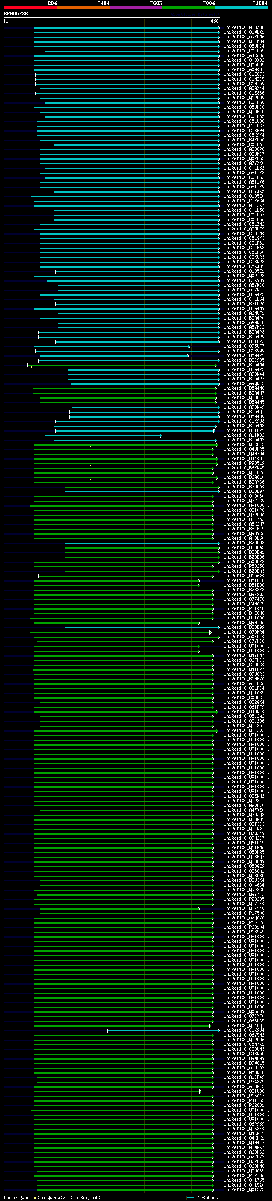The width and height of the screenshot is (272, 1201).
Task: Select hit label UniRef100_C1K9W9
Action: [244, 351]
